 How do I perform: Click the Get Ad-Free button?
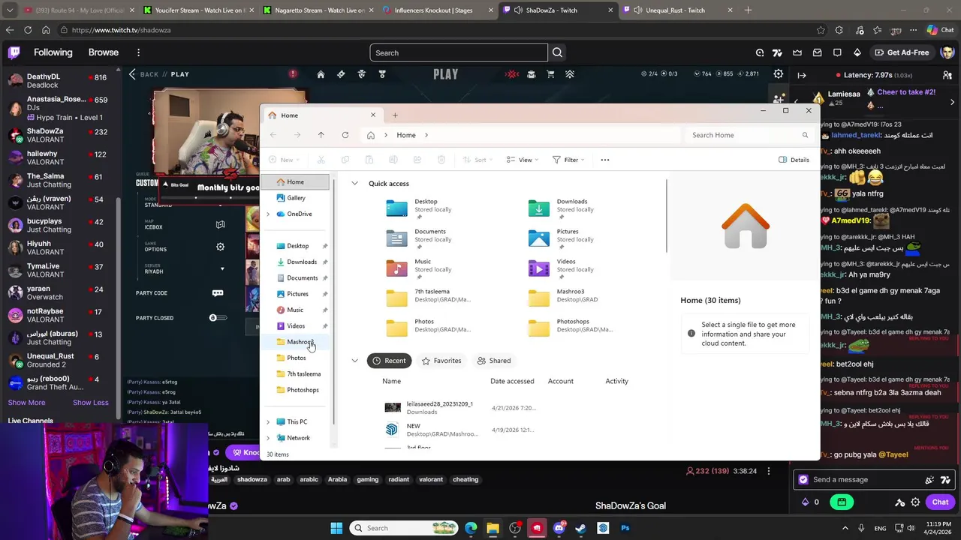[902, 52]
